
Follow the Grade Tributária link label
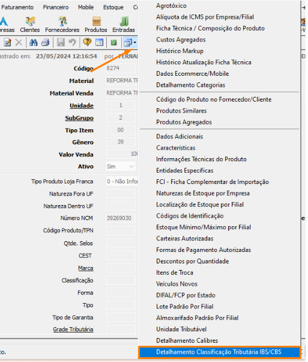click(x=73, y=330)
